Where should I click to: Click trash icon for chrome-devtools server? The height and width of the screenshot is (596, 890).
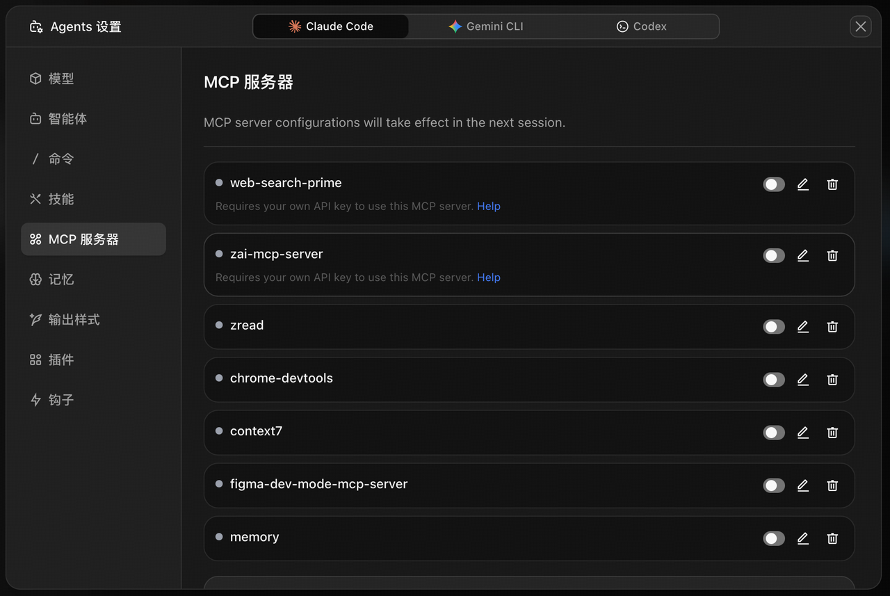click(832, 380)
